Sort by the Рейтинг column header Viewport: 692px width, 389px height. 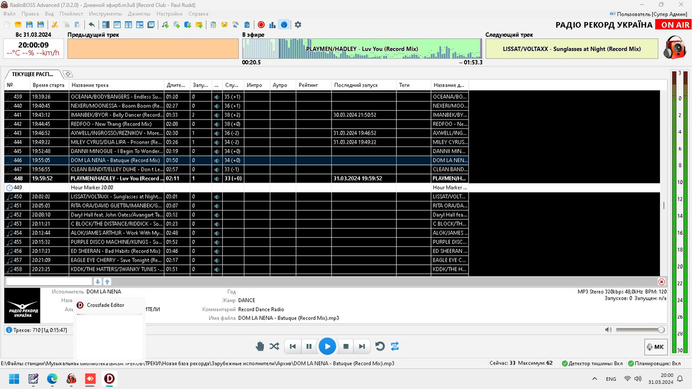[x=314, y=85]
